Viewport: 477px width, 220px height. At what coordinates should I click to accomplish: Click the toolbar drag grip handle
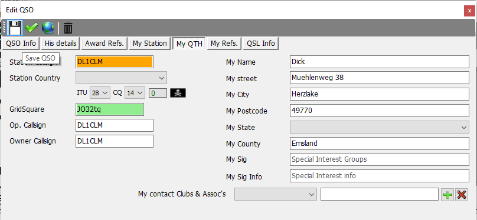pos(4,28)
